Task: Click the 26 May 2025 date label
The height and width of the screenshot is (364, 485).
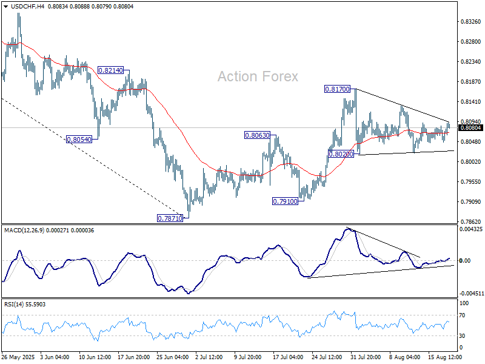Action: click(x=18, y=357)
